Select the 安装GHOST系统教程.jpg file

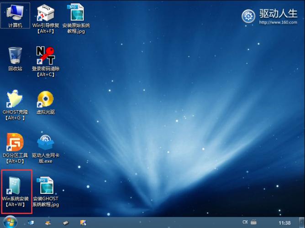(x=46, y=192)
